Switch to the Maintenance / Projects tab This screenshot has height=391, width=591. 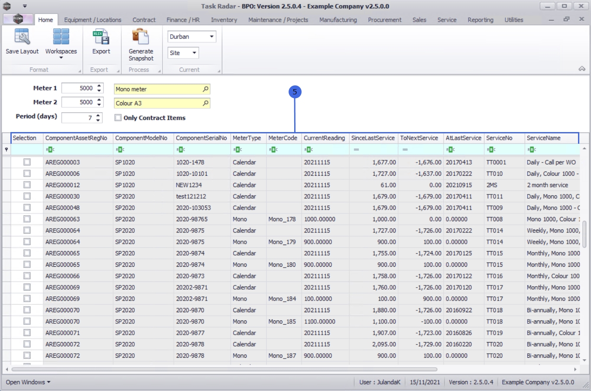tap(278, 20)
